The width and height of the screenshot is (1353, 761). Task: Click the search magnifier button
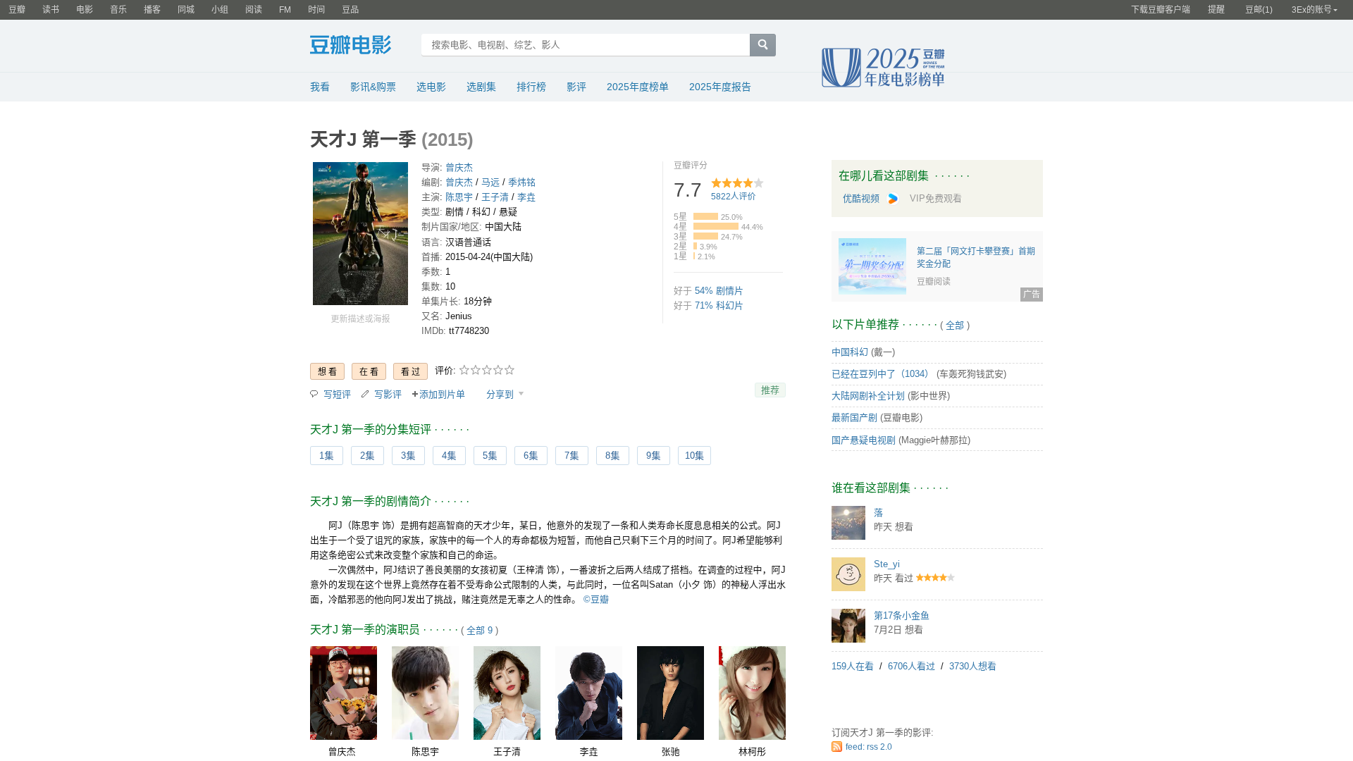point(762,45)
